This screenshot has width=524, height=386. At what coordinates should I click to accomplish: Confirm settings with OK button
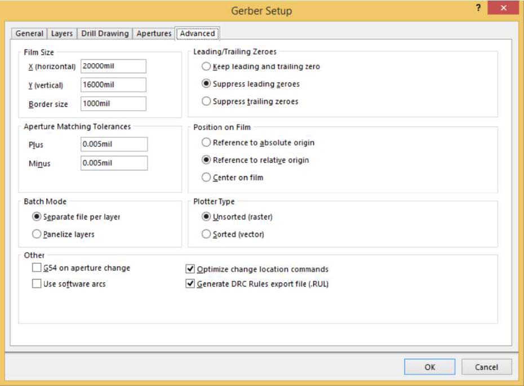[x=429, y=367]
